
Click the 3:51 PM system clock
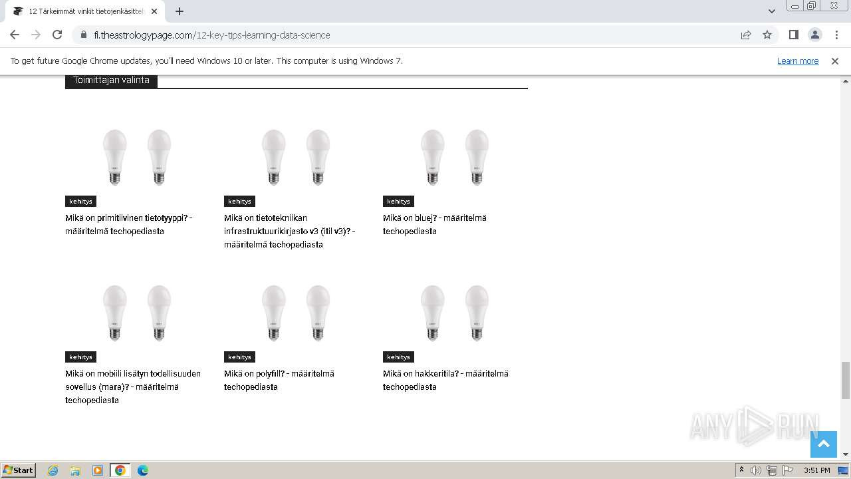point(816,470)
